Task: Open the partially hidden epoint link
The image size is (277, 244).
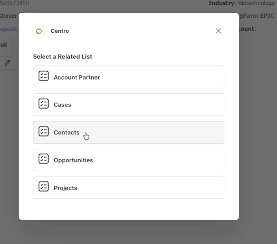Action: tap(9, 29)
